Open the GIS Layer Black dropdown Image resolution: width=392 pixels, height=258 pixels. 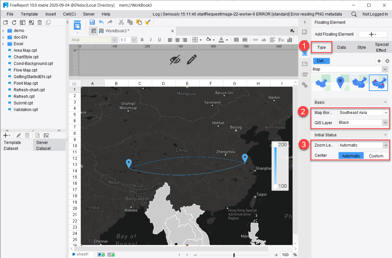tap(363, 122)
